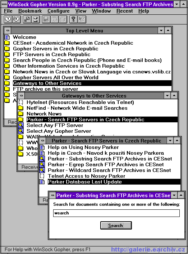Screen dimensions: 188x254
Task: Click the magnifier icon beside Select Any FTP Server
Action: pyautogui.click(x=21, y=125)
